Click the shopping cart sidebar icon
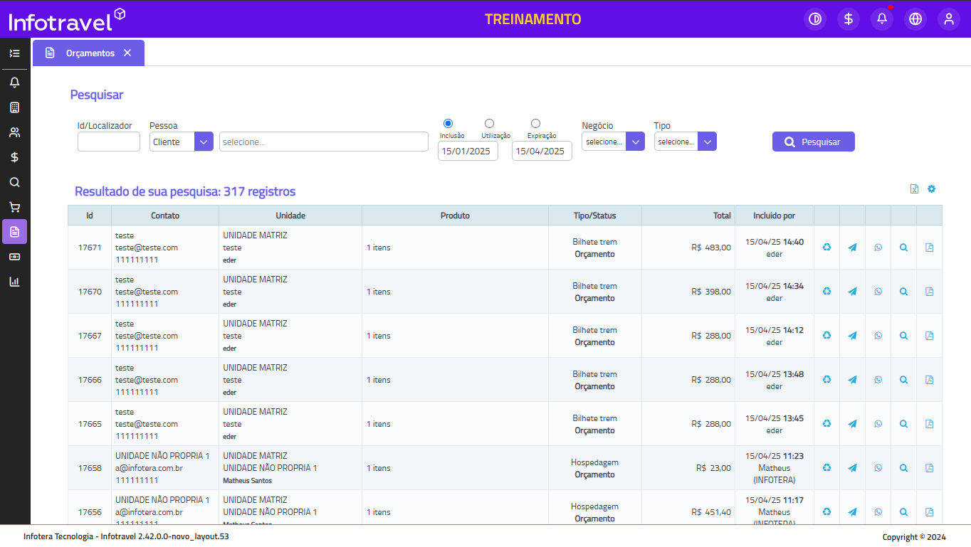Viewport: 971px width, 547px height. point(14,207)
